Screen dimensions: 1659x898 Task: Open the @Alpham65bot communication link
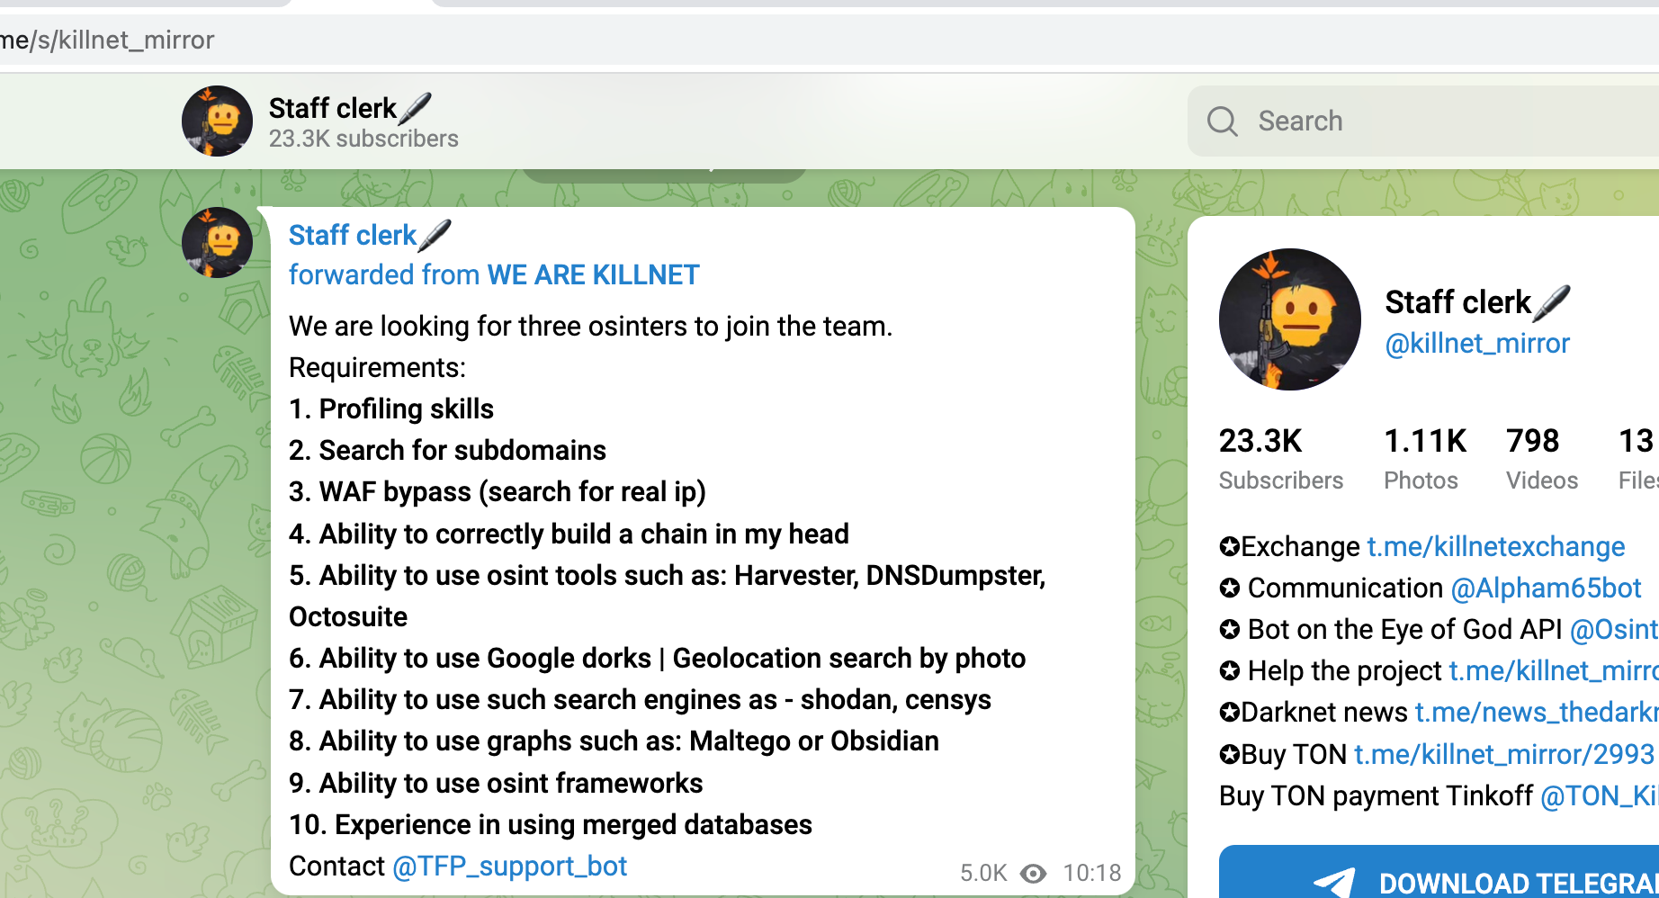1547,588
